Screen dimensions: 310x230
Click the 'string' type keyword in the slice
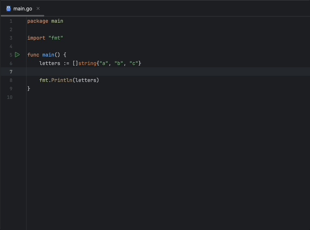click(87, 63)
